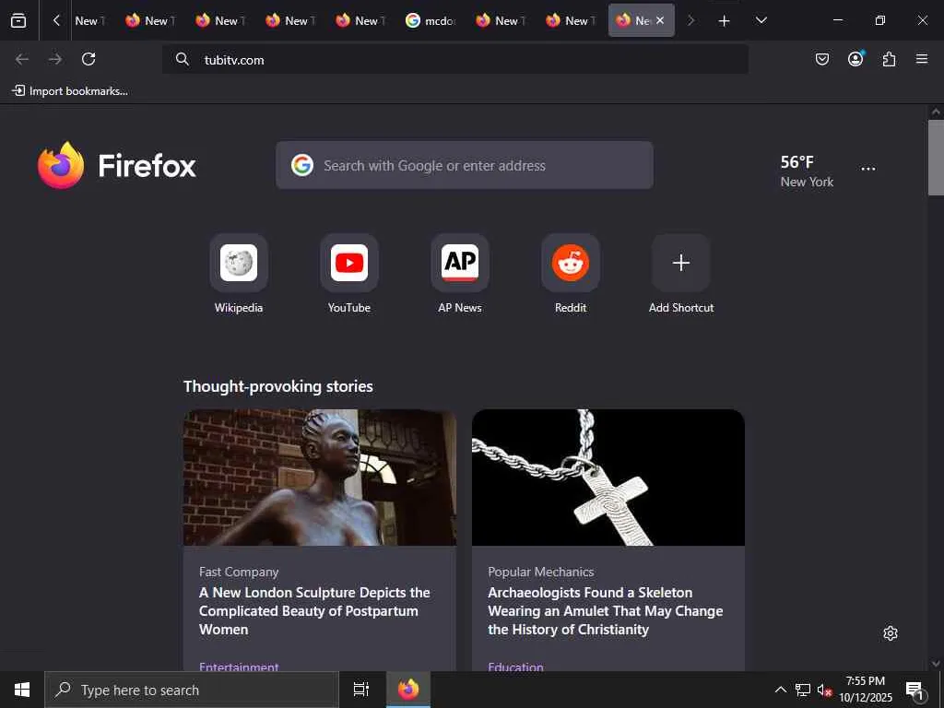
Task: Click the search magnifier in the address bar
Action: click(183, 59)
